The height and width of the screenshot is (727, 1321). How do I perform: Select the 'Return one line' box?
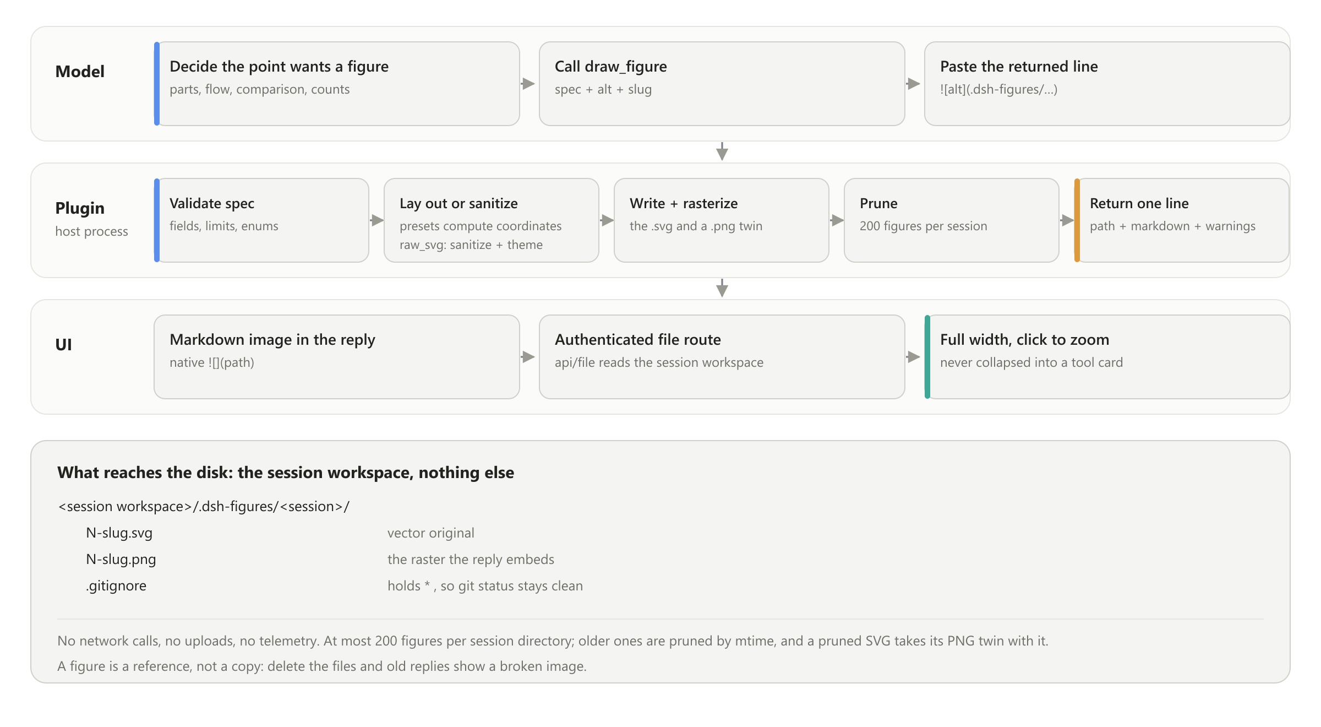click(x=1182, y=220)
